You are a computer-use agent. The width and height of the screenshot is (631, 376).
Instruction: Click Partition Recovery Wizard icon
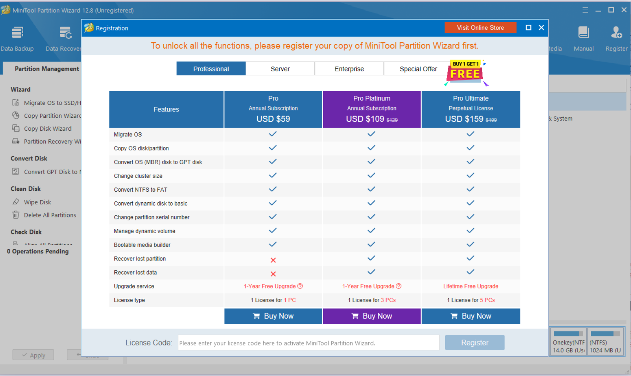(x=15, y=141)
